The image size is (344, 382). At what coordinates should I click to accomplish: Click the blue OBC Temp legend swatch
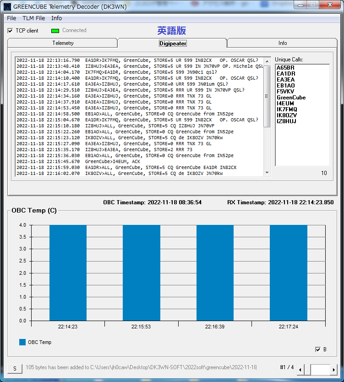[x=22, y=342]
